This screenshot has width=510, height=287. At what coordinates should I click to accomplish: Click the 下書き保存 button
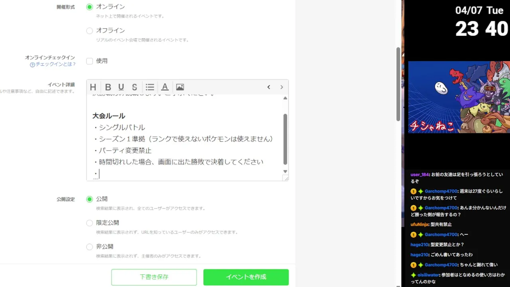154,277
